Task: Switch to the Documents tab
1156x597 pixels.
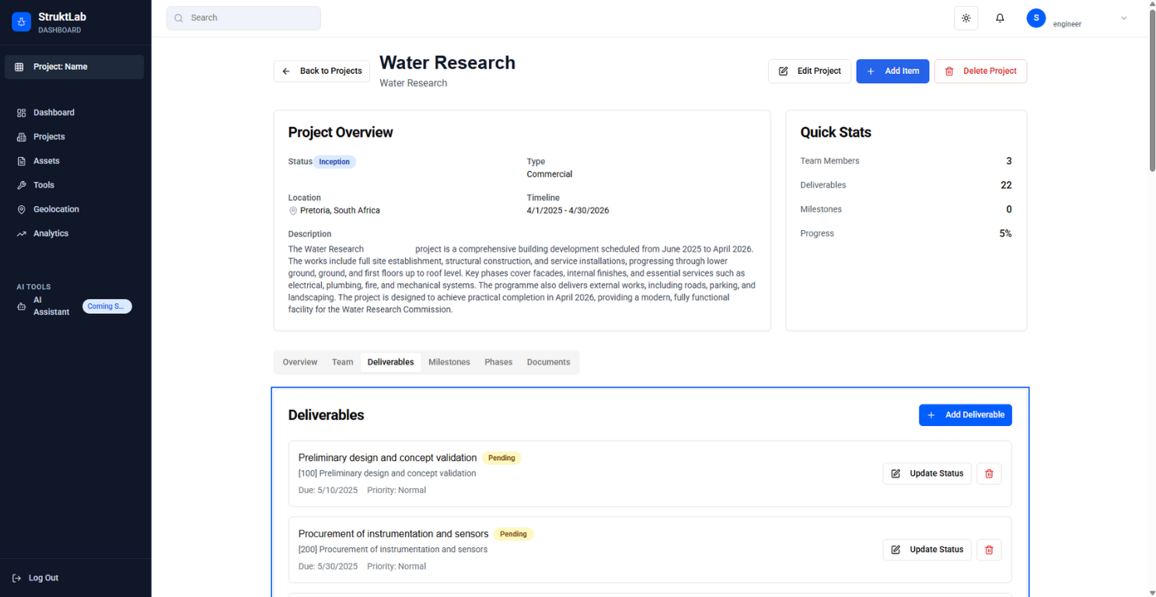Action: 548,361
